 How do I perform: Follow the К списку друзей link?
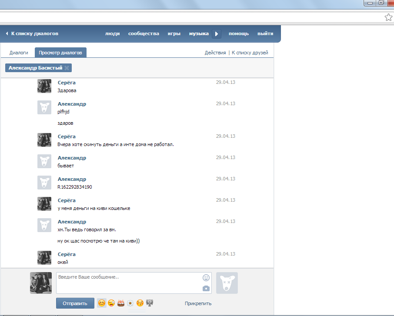pos(250,53)
